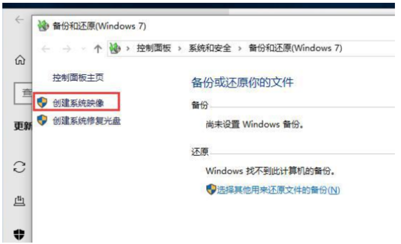Open Create a system repair disc link
This screenshot has width=401, height=244.
click(86, 121)
